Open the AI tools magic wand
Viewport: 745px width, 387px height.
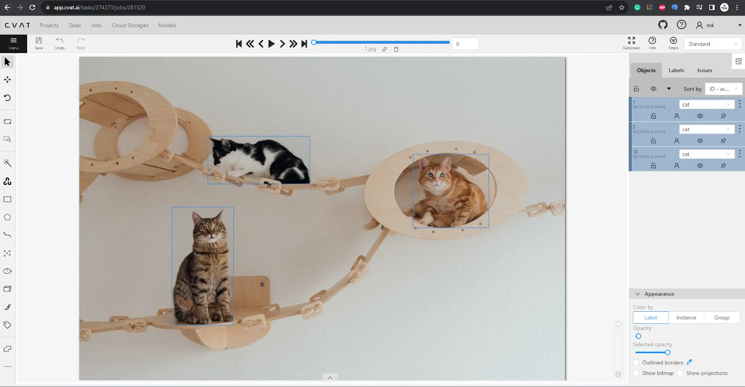pyautogui.click(x=7, y=163)
